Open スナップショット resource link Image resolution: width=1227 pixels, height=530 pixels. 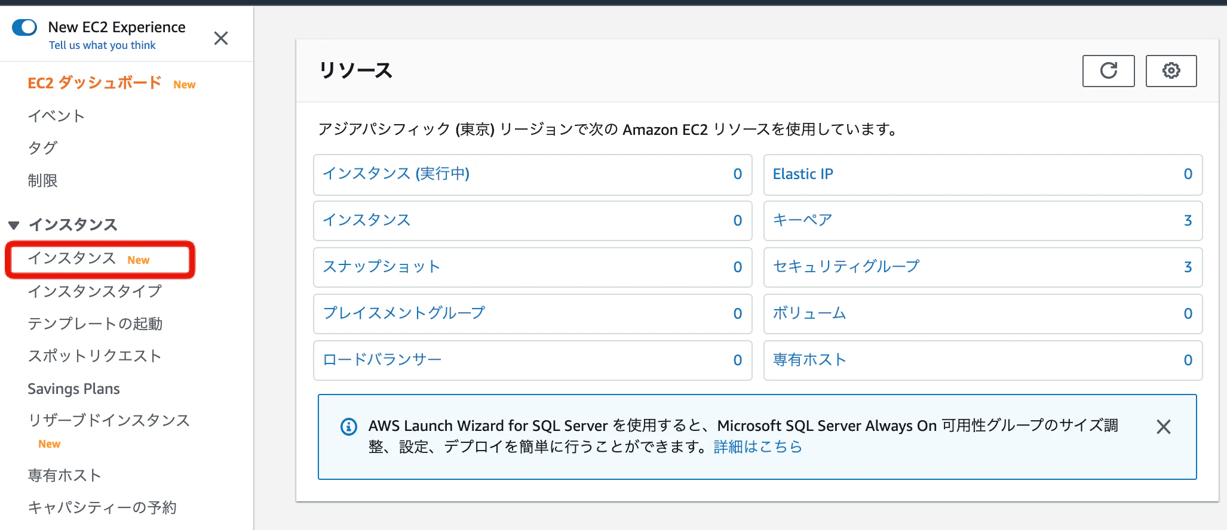click(x=382, y=267)
